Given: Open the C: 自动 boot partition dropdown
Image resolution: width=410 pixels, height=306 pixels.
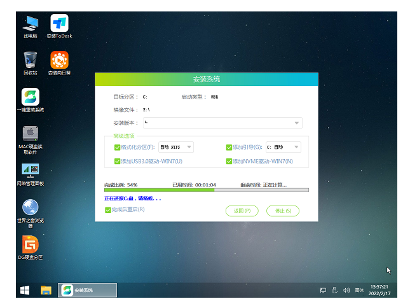Looking at the screenshot, I should click(x=283, y=147).
